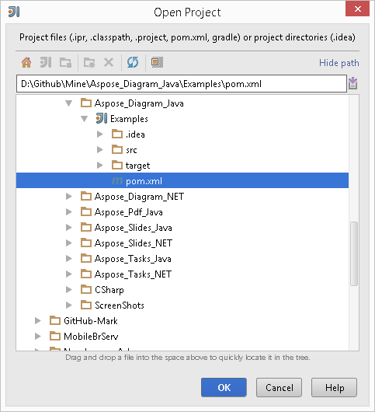This screenshot has height=412, width=375.
Task: Click the ScreenShots folder icon
Action: (x=86, y=305)
